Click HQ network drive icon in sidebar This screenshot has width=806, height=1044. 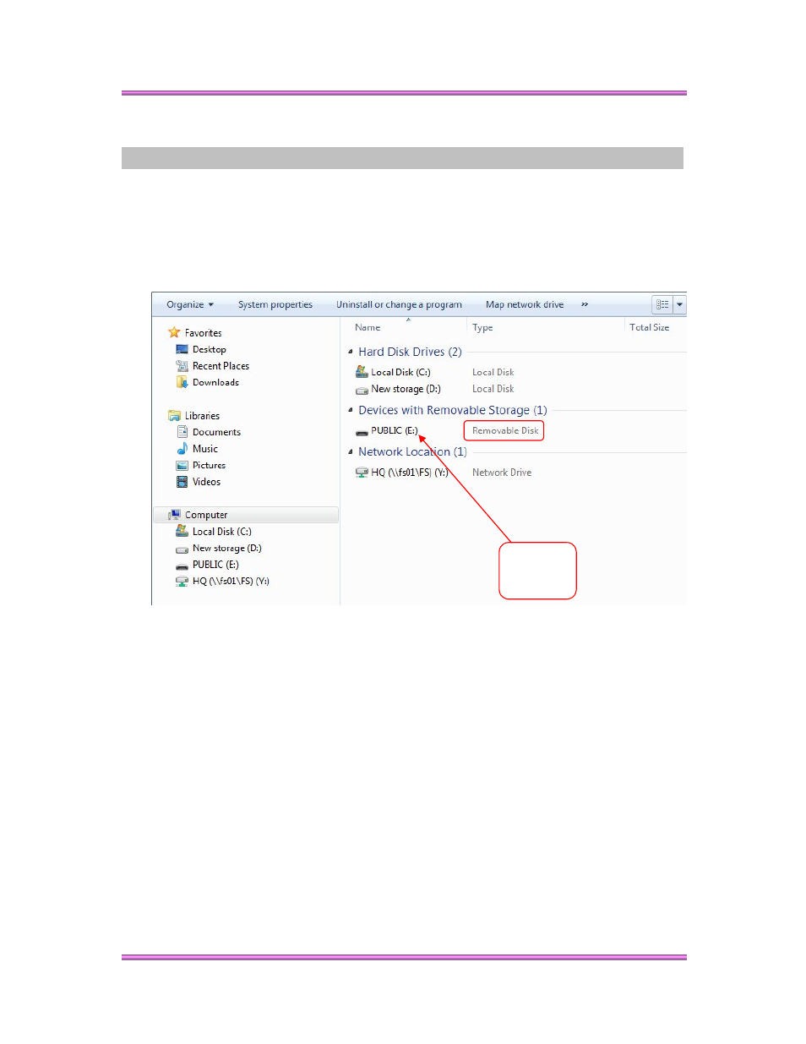pyautogui.click(x=182, y=582)
